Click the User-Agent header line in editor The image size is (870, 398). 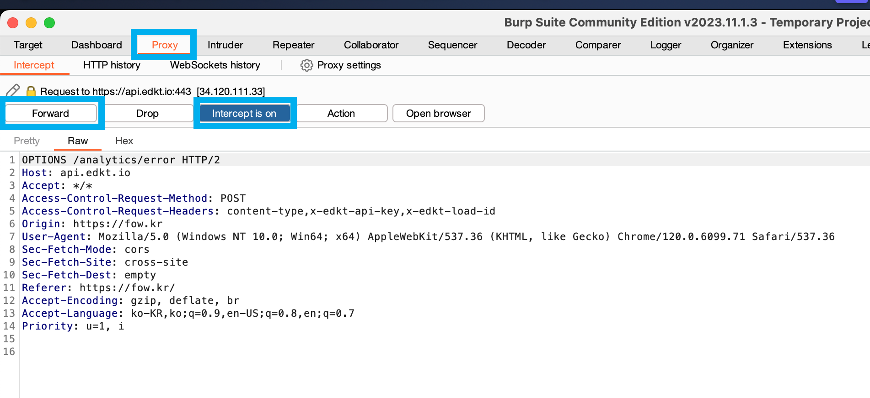tap(274, 237)
